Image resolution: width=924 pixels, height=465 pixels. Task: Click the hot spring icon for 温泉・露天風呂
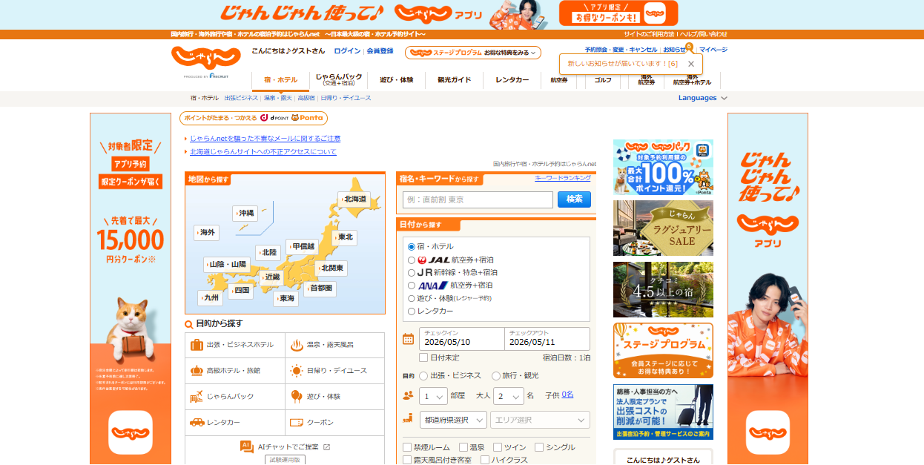coord(295,345)
